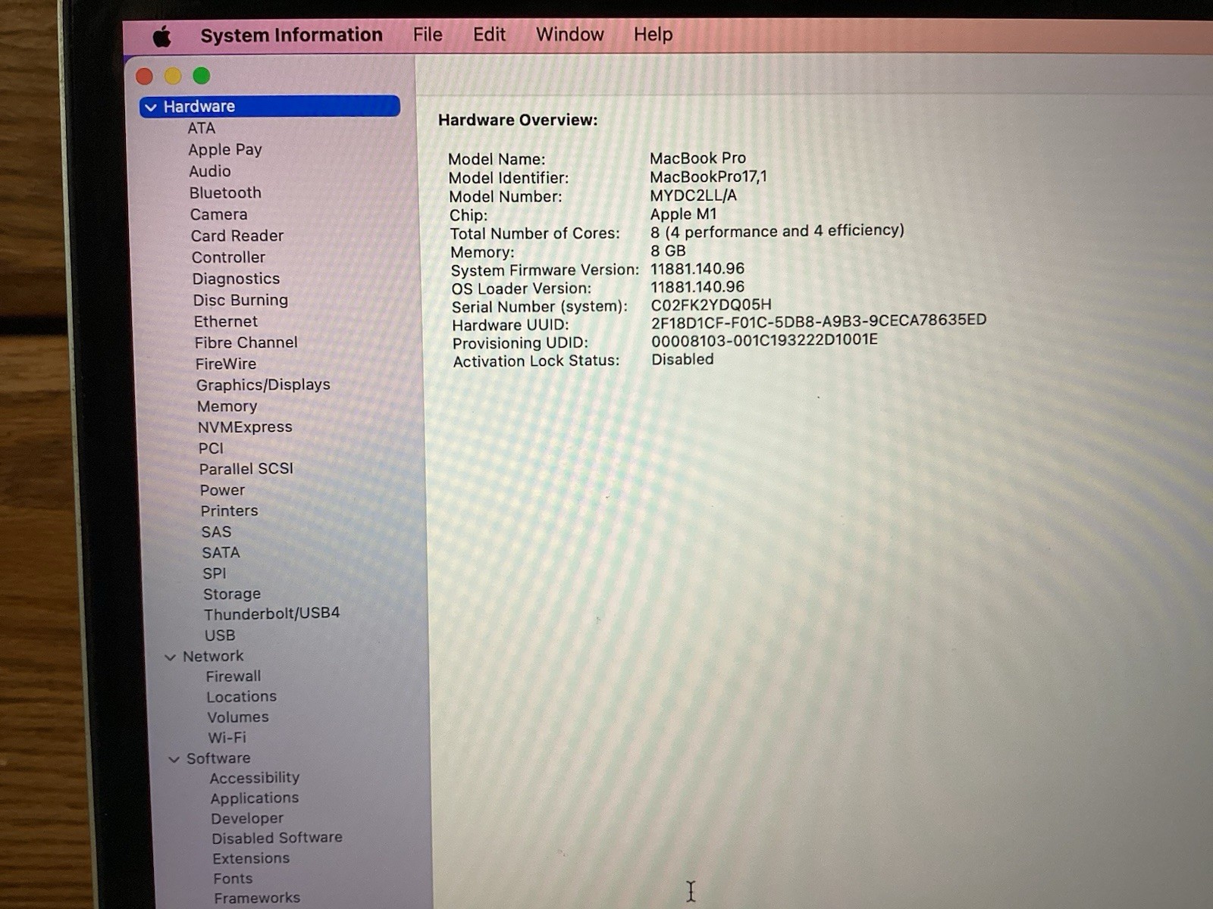Select Volumes under Network
Image resolution: width=1213 pixels, height=909 pixels.
238,717
